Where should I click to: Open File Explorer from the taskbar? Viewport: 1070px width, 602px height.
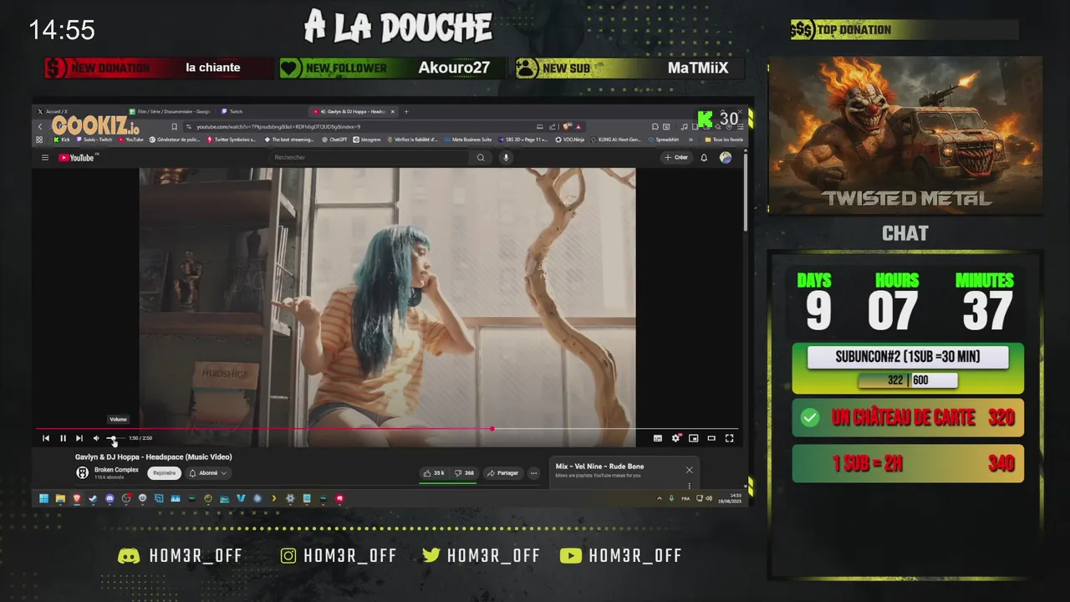(x=60, y=498)
